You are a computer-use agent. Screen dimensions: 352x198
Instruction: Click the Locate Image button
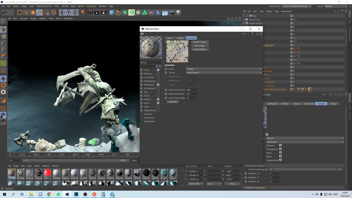tap(200, 49)
